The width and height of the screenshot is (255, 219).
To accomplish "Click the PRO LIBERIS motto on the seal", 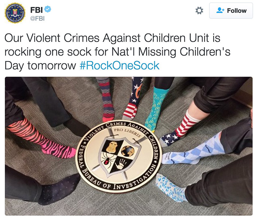I will 127,132.
